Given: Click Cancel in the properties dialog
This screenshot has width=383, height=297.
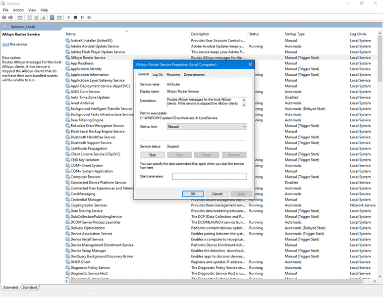Looking at the screenshot, I should coord(217,194).
